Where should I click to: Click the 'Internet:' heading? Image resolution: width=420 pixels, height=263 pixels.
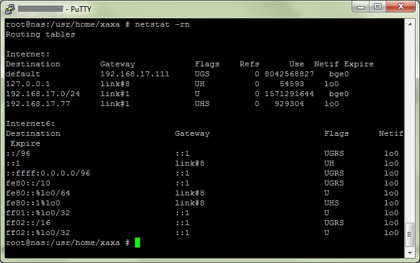pyautogui.click(x=28, y=54)
